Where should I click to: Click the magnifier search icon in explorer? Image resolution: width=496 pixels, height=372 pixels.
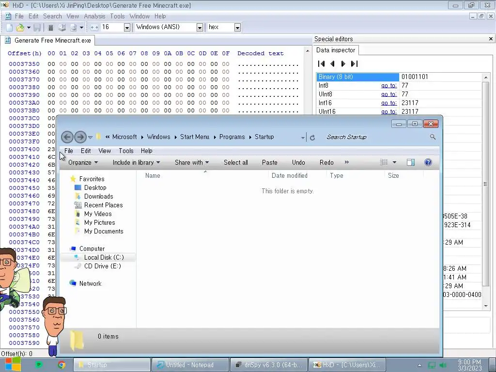[x=433, y=137]
